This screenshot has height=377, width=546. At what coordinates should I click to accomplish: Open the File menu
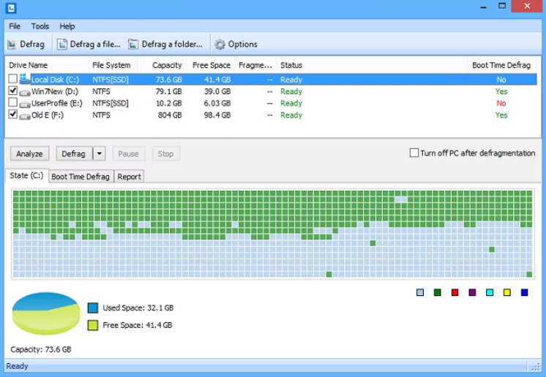click(x=15, y=26)
